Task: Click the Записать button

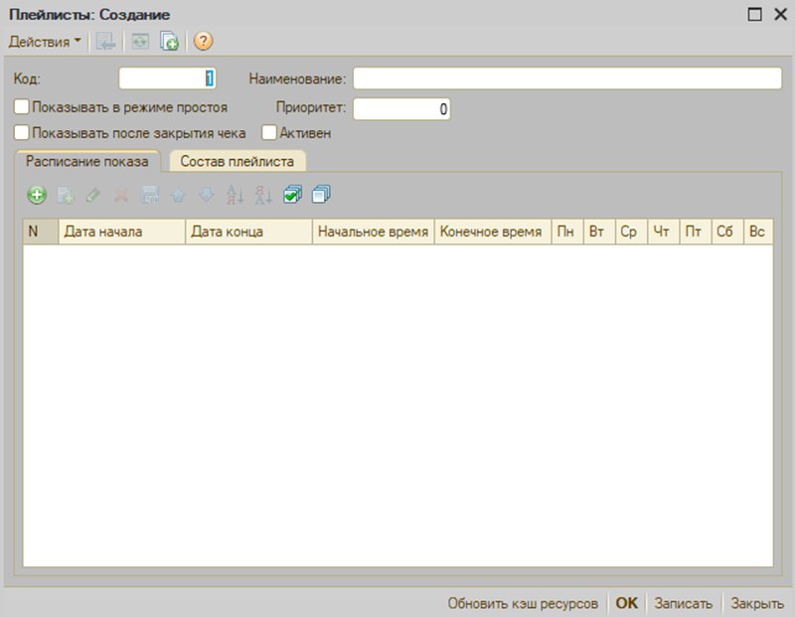Action: coord(683,603)
